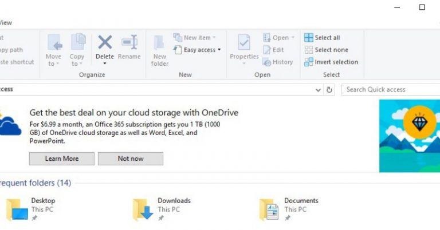Click the Copy to icon

pos(77,43)
